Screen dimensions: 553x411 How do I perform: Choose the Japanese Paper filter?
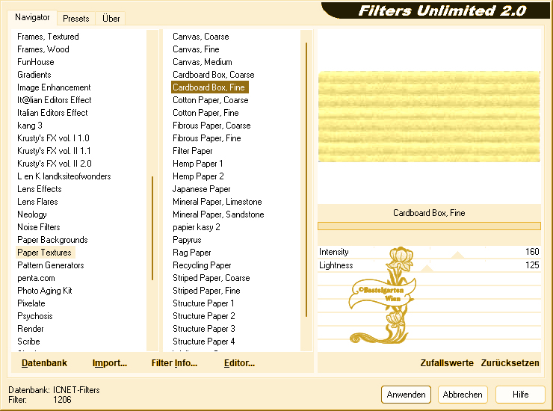pyautogui.click(x=201, y=189)
